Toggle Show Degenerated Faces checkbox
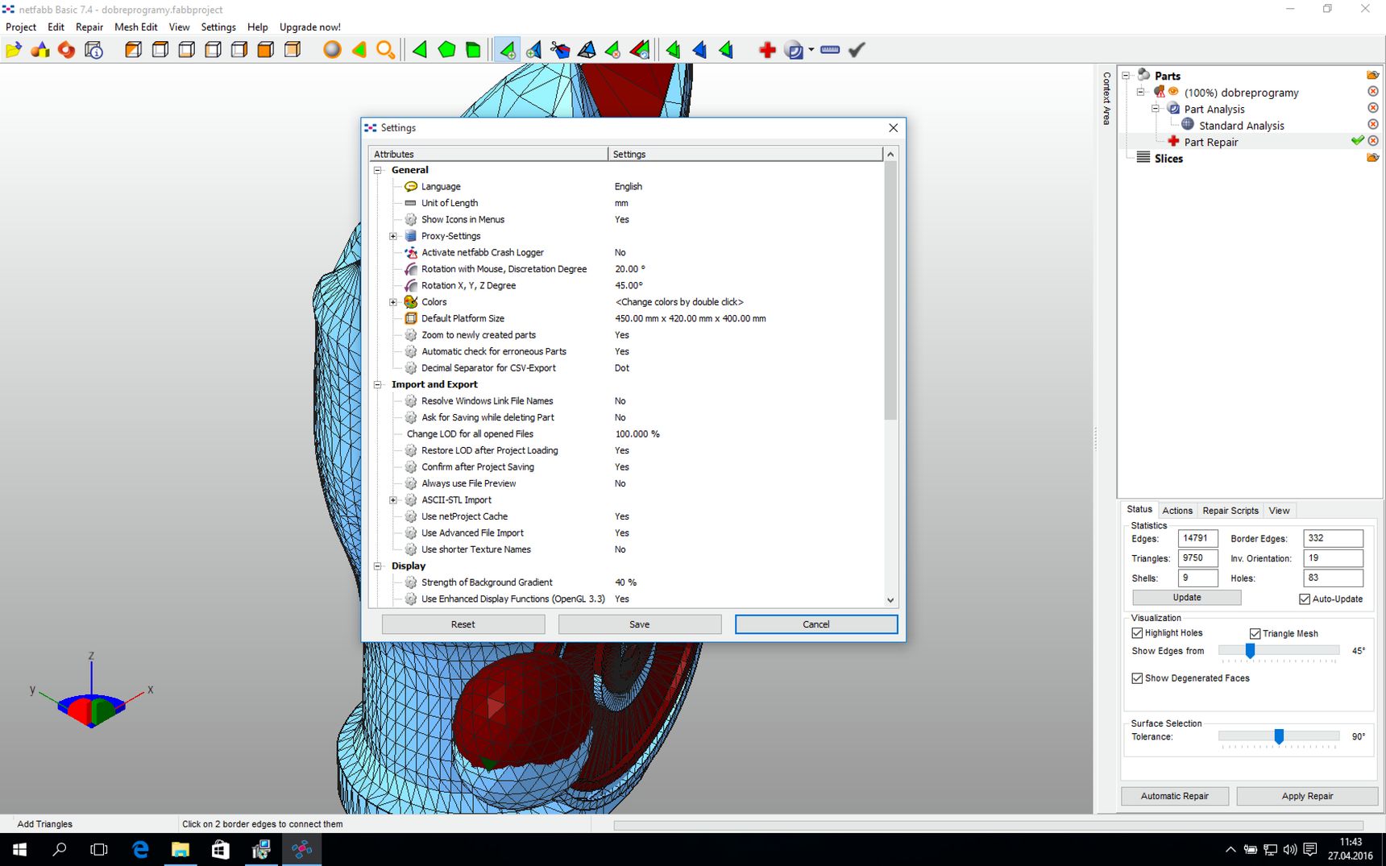The height and width of the screenshot is (866, 1386). pyautogui.click(x=1137, y=678)
